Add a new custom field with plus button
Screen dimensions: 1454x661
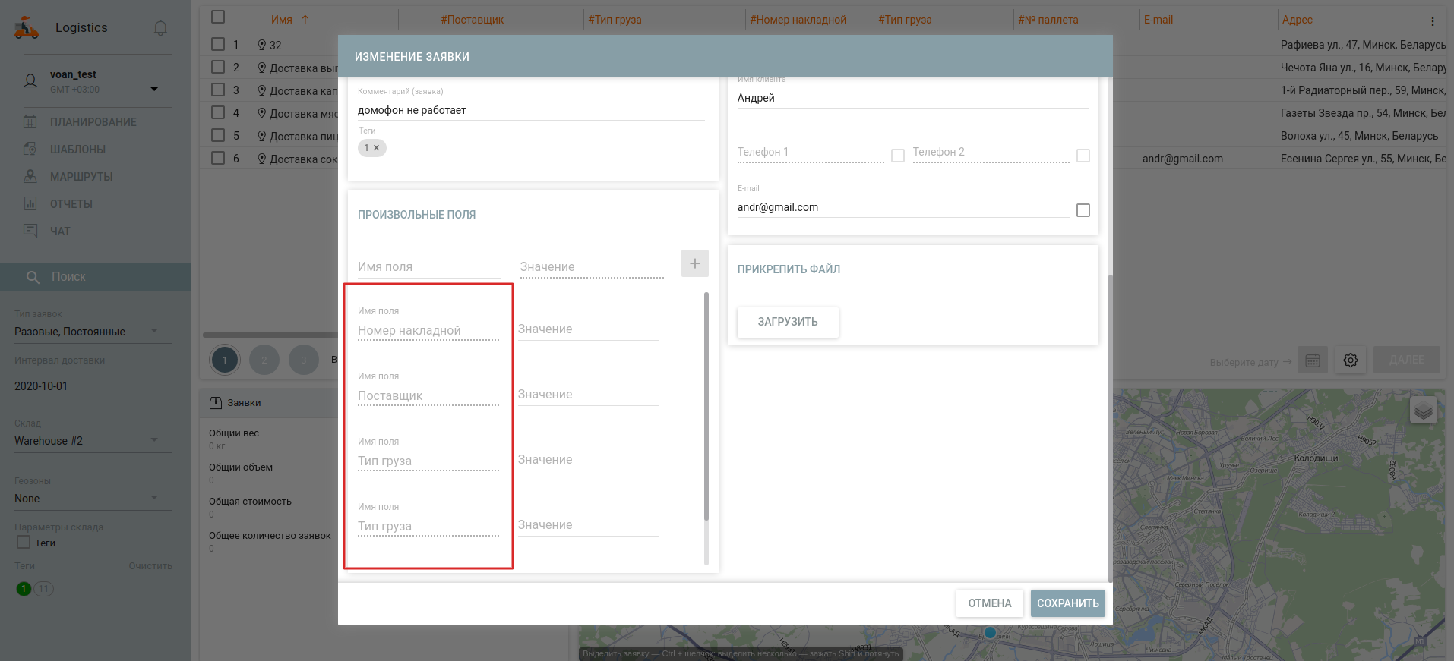coord(694,263)
